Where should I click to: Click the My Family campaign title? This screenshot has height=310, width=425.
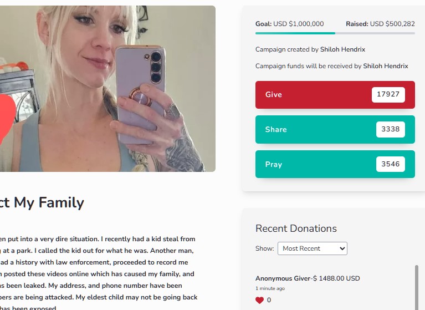pyautogui.click(x=42, y=202)
